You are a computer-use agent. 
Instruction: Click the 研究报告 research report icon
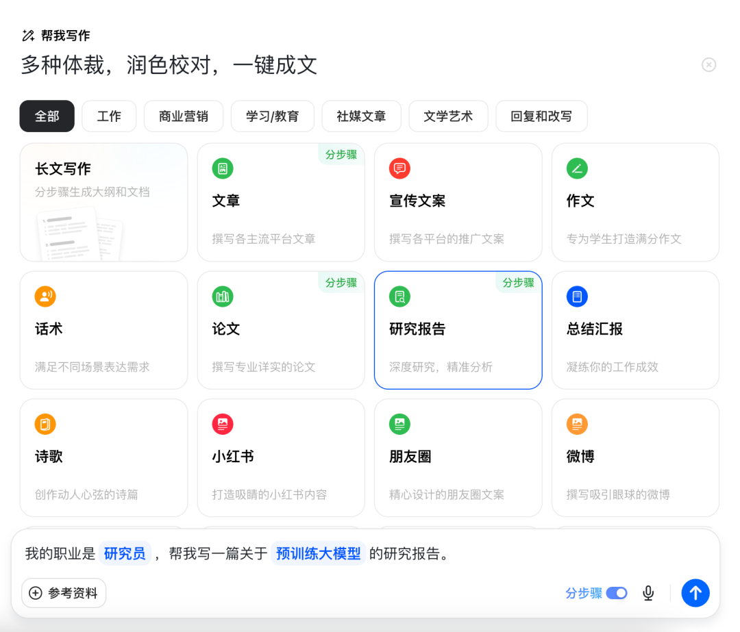(399, 296)
